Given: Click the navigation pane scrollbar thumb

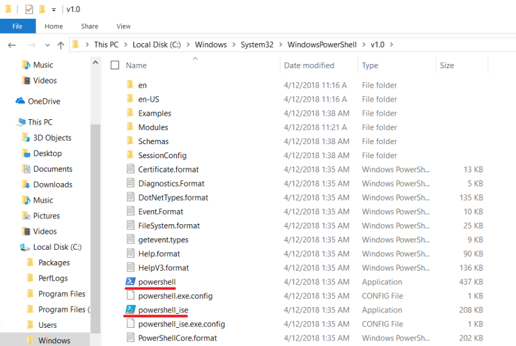Looking at the screenshot, I should (96, 229).
